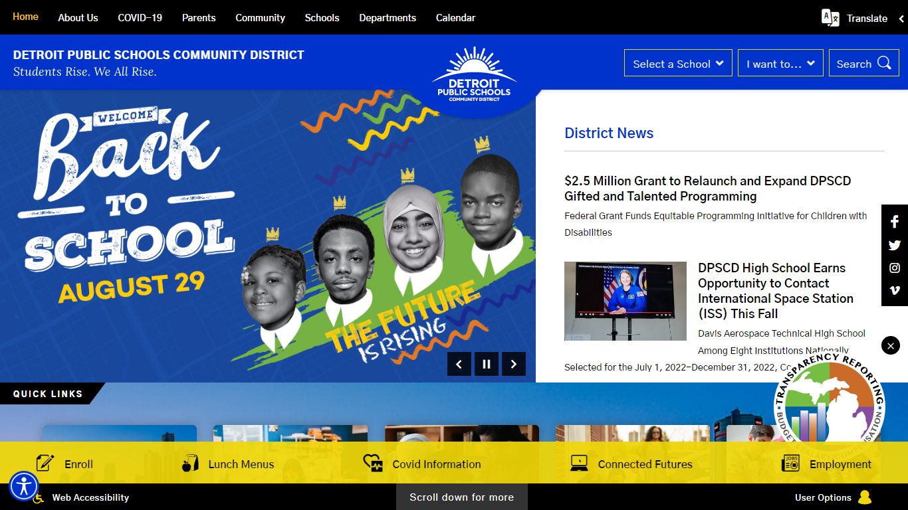Click the Enroll pencil icon

click(45, 463)
